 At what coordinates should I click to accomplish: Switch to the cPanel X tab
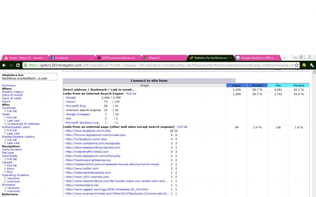(x=164, y=58)
